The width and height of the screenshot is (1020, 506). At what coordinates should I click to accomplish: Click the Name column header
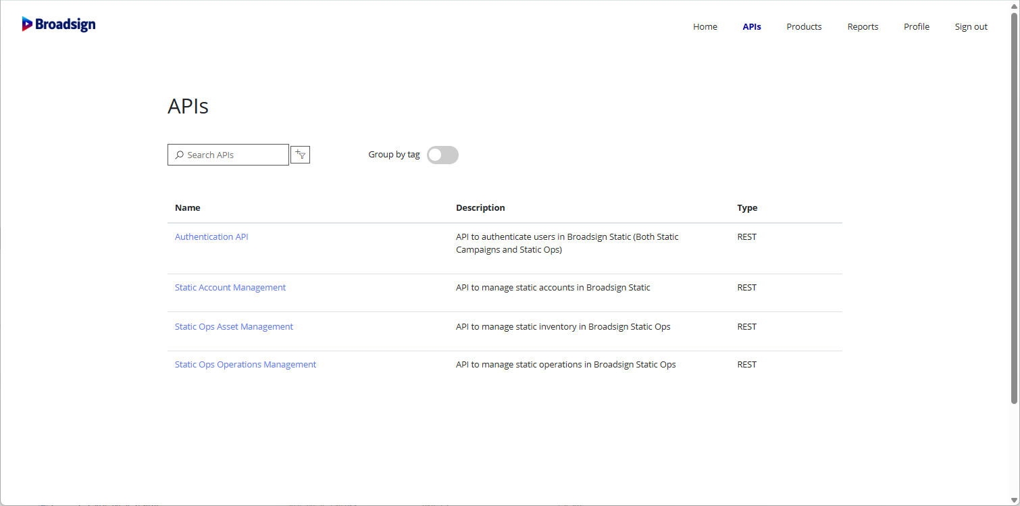tap(188, 208)
